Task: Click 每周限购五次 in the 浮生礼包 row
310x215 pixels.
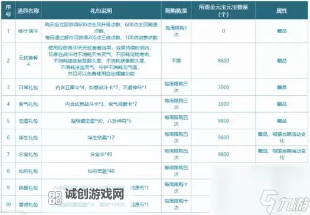Action: [176, 138]
